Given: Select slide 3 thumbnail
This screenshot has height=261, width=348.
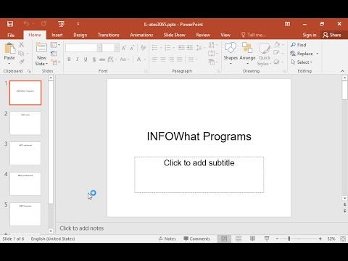Looking at the screenshot, I should click(25, 154).
